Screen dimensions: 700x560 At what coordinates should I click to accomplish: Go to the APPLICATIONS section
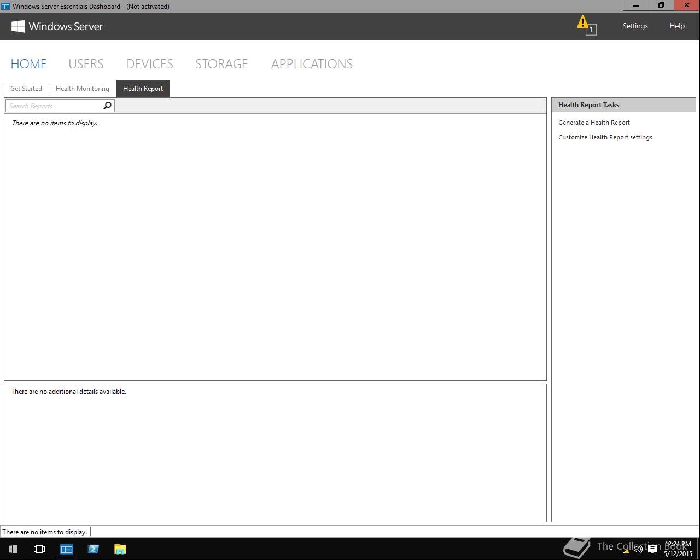click(x=312, y=64)
